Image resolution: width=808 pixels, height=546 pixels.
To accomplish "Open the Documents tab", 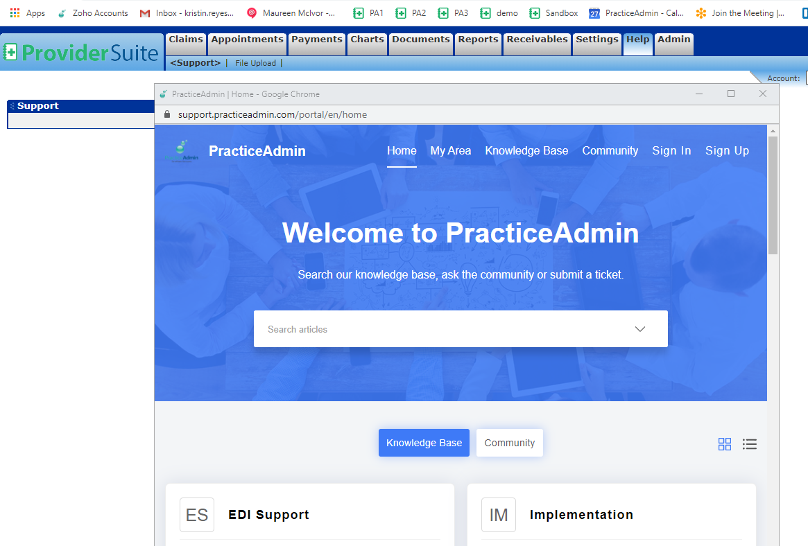I will coord(421,43).
